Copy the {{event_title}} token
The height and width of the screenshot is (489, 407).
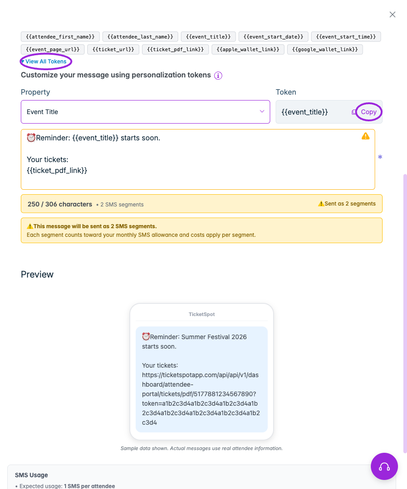click(x=369, y=112)
